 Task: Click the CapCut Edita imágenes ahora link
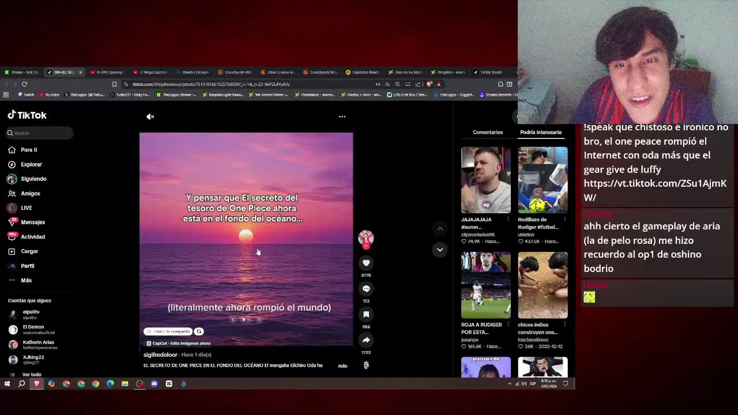point(178,344)
